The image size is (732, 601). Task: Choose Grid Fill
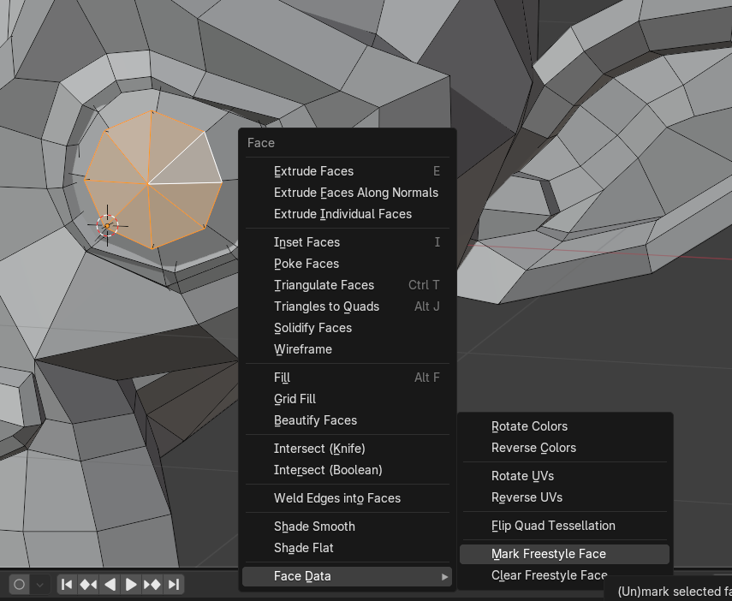click(x=347, y=399)
